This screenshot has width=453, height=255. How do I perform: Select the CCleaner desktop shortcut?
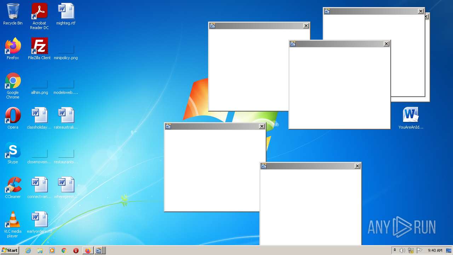pos(13,188)
